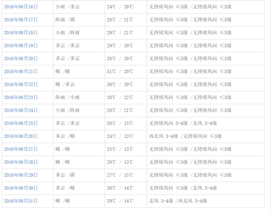Select temperature 26℃ / 14℃ on August 30
Viewport: 271px width, 212px height.
click(120, 188)
